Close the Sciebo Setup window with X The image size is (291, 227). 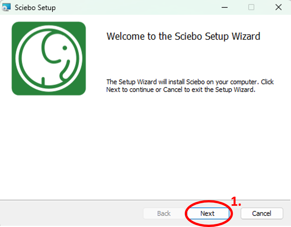[278, 8]
